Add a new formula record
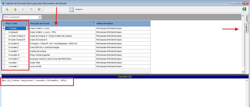 click(x=7, y=9)
